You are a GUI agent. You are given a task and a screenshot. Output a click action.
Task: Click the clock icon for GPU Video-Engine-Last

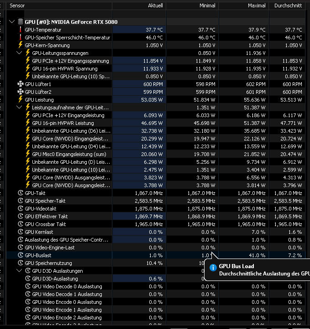(x=20, y=247)
